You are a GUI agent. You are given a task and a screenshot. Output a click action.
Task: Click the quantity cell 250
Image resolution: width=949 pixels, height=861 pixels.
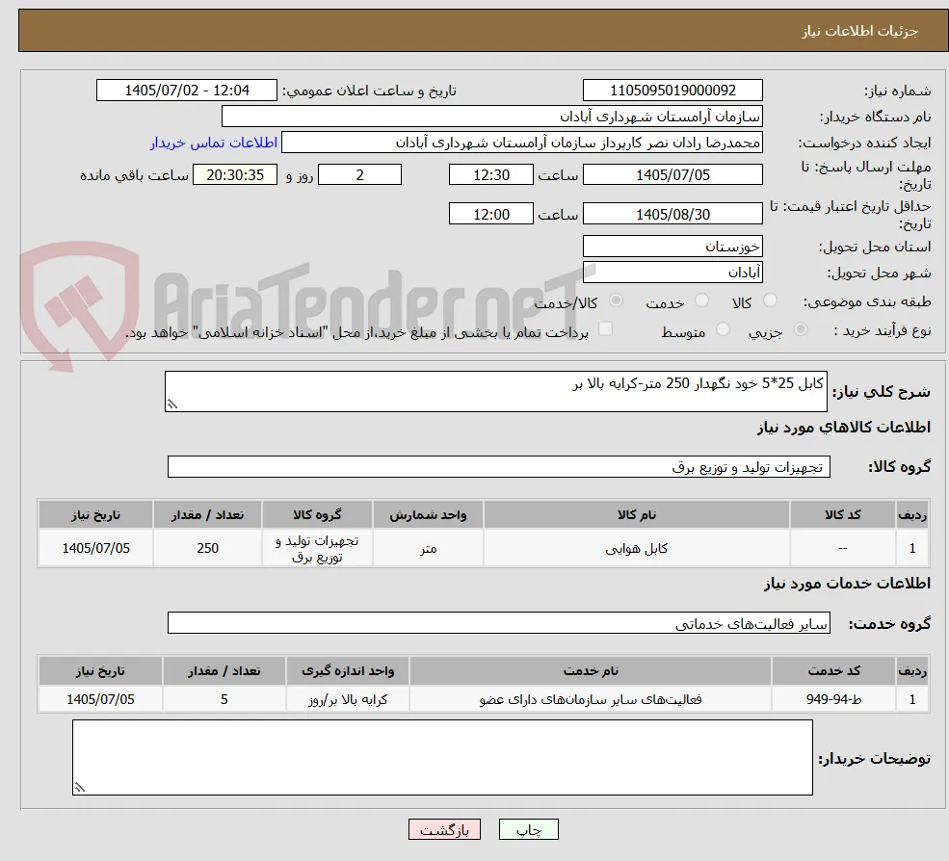(x=207, y=548)
